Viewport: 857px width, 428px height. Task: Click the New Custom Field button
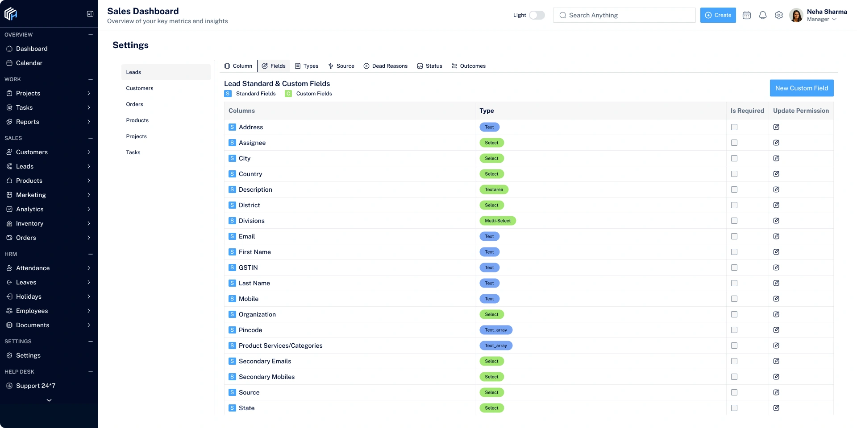point(802,88)
